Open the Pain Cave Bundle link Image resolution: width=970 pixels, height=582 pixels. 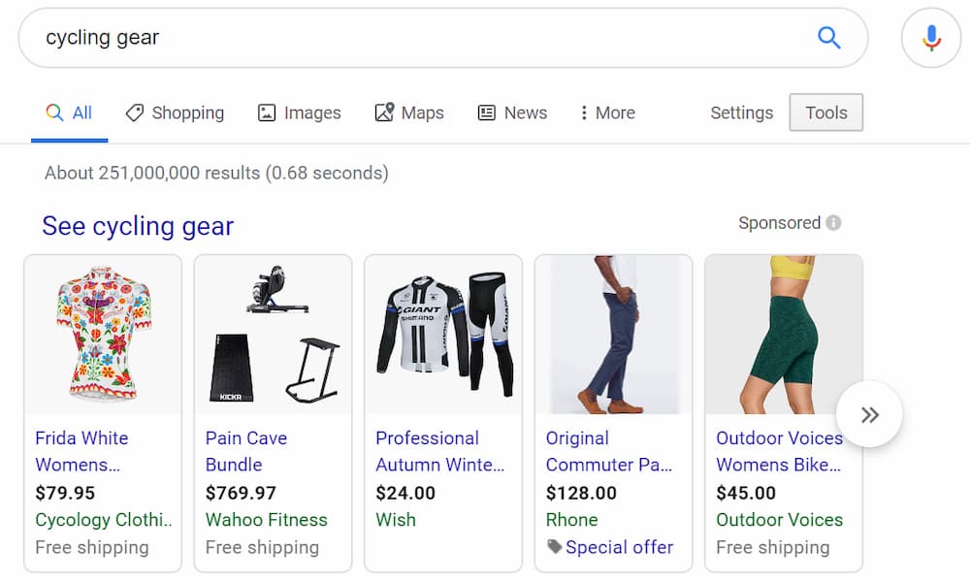(246, 451)
